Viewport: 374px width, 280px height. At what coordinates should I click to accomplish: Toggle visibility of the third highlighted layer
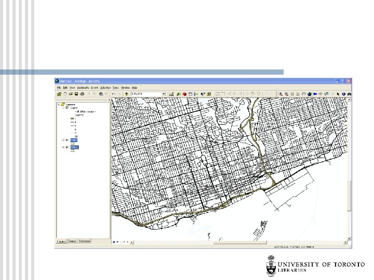(x=67, y=147)
